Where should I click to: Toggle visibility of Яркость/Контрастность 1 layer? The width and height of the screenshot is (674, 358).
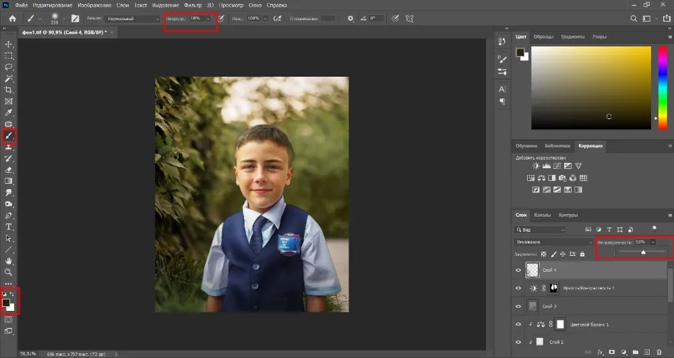[x=518, y=288]
